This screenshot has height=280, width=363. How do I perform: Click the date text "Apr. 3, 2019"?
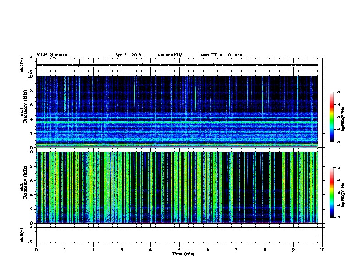coord(128,55)
